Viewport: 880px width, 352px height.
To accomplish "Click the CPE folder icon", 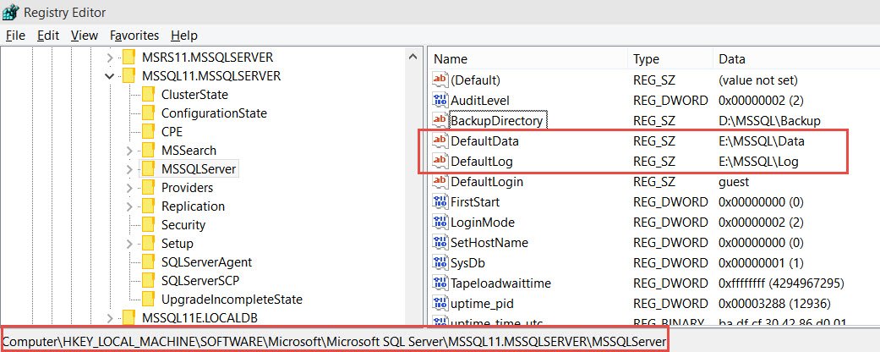I will coord(148,132).
